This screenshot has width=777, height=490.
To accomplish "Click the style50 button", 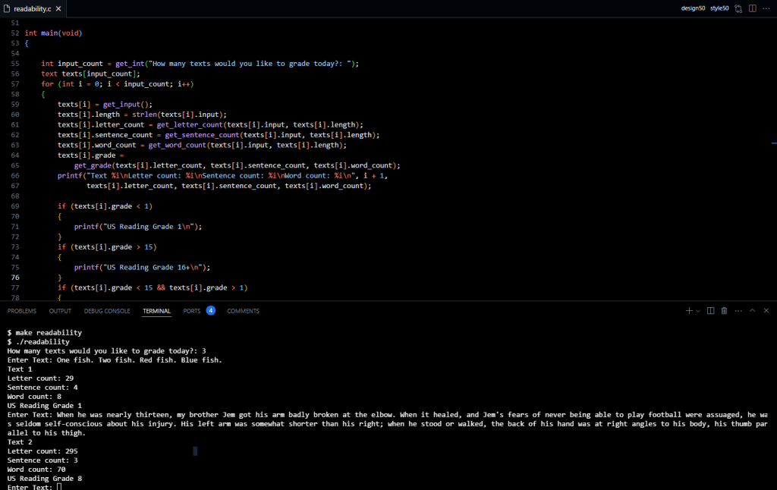I will coord(719,8).
